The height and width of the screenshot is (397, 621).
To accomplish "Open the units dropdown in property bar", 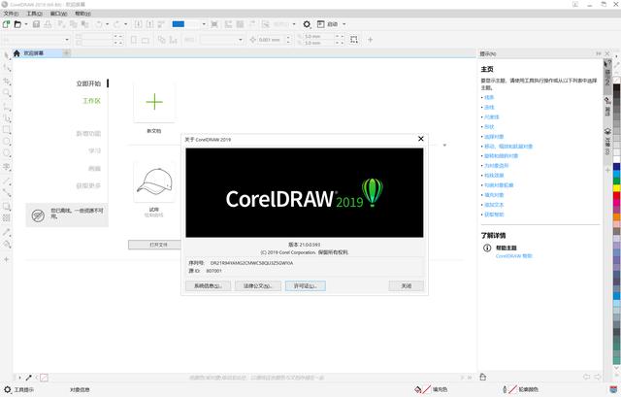I will 241,40.
